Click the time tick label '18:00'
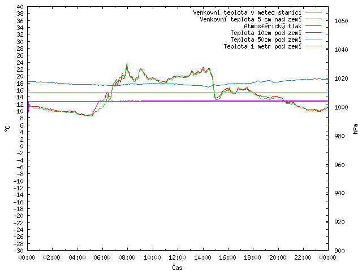 point(253,257)
